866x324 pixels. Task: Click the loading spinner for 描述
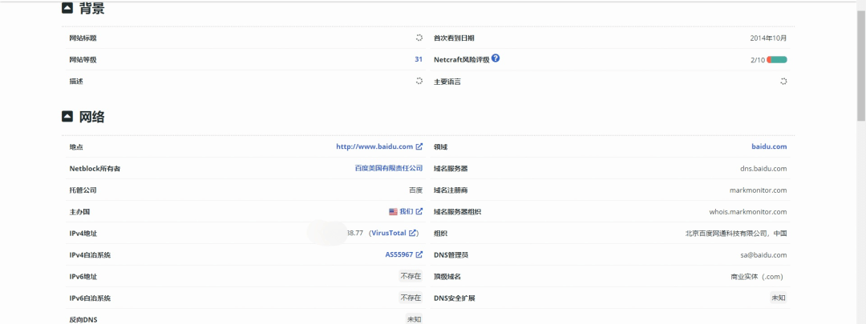(419, 81)
